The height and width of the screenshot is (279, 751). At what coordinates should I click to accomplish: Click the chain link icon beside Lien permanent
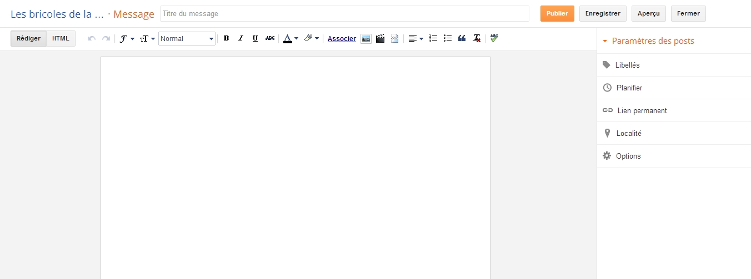(608, 110)
